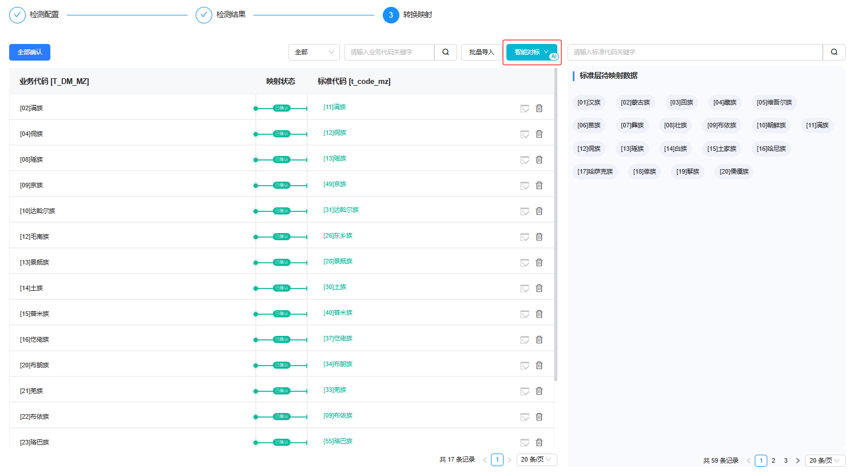Click 已确认 status badge on [12]毛南族 row

(x=282, y=236)
